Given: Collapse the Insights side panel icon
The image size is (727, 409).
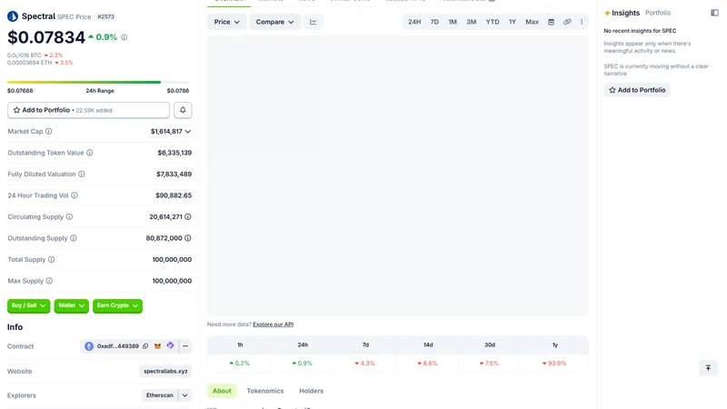Looking at the screenshot, I should tap(714, 13).
